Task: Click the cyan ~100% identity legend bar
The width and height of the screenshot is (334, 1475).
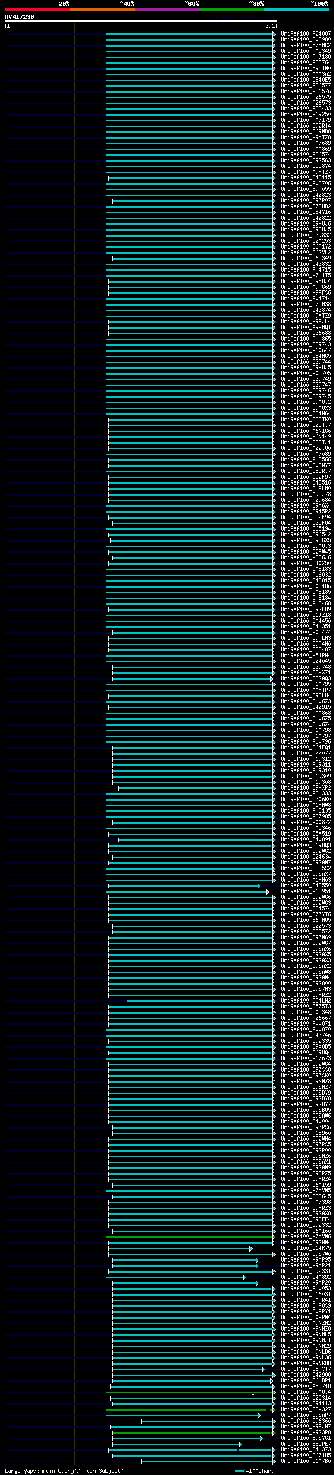Action: [296, 9]
